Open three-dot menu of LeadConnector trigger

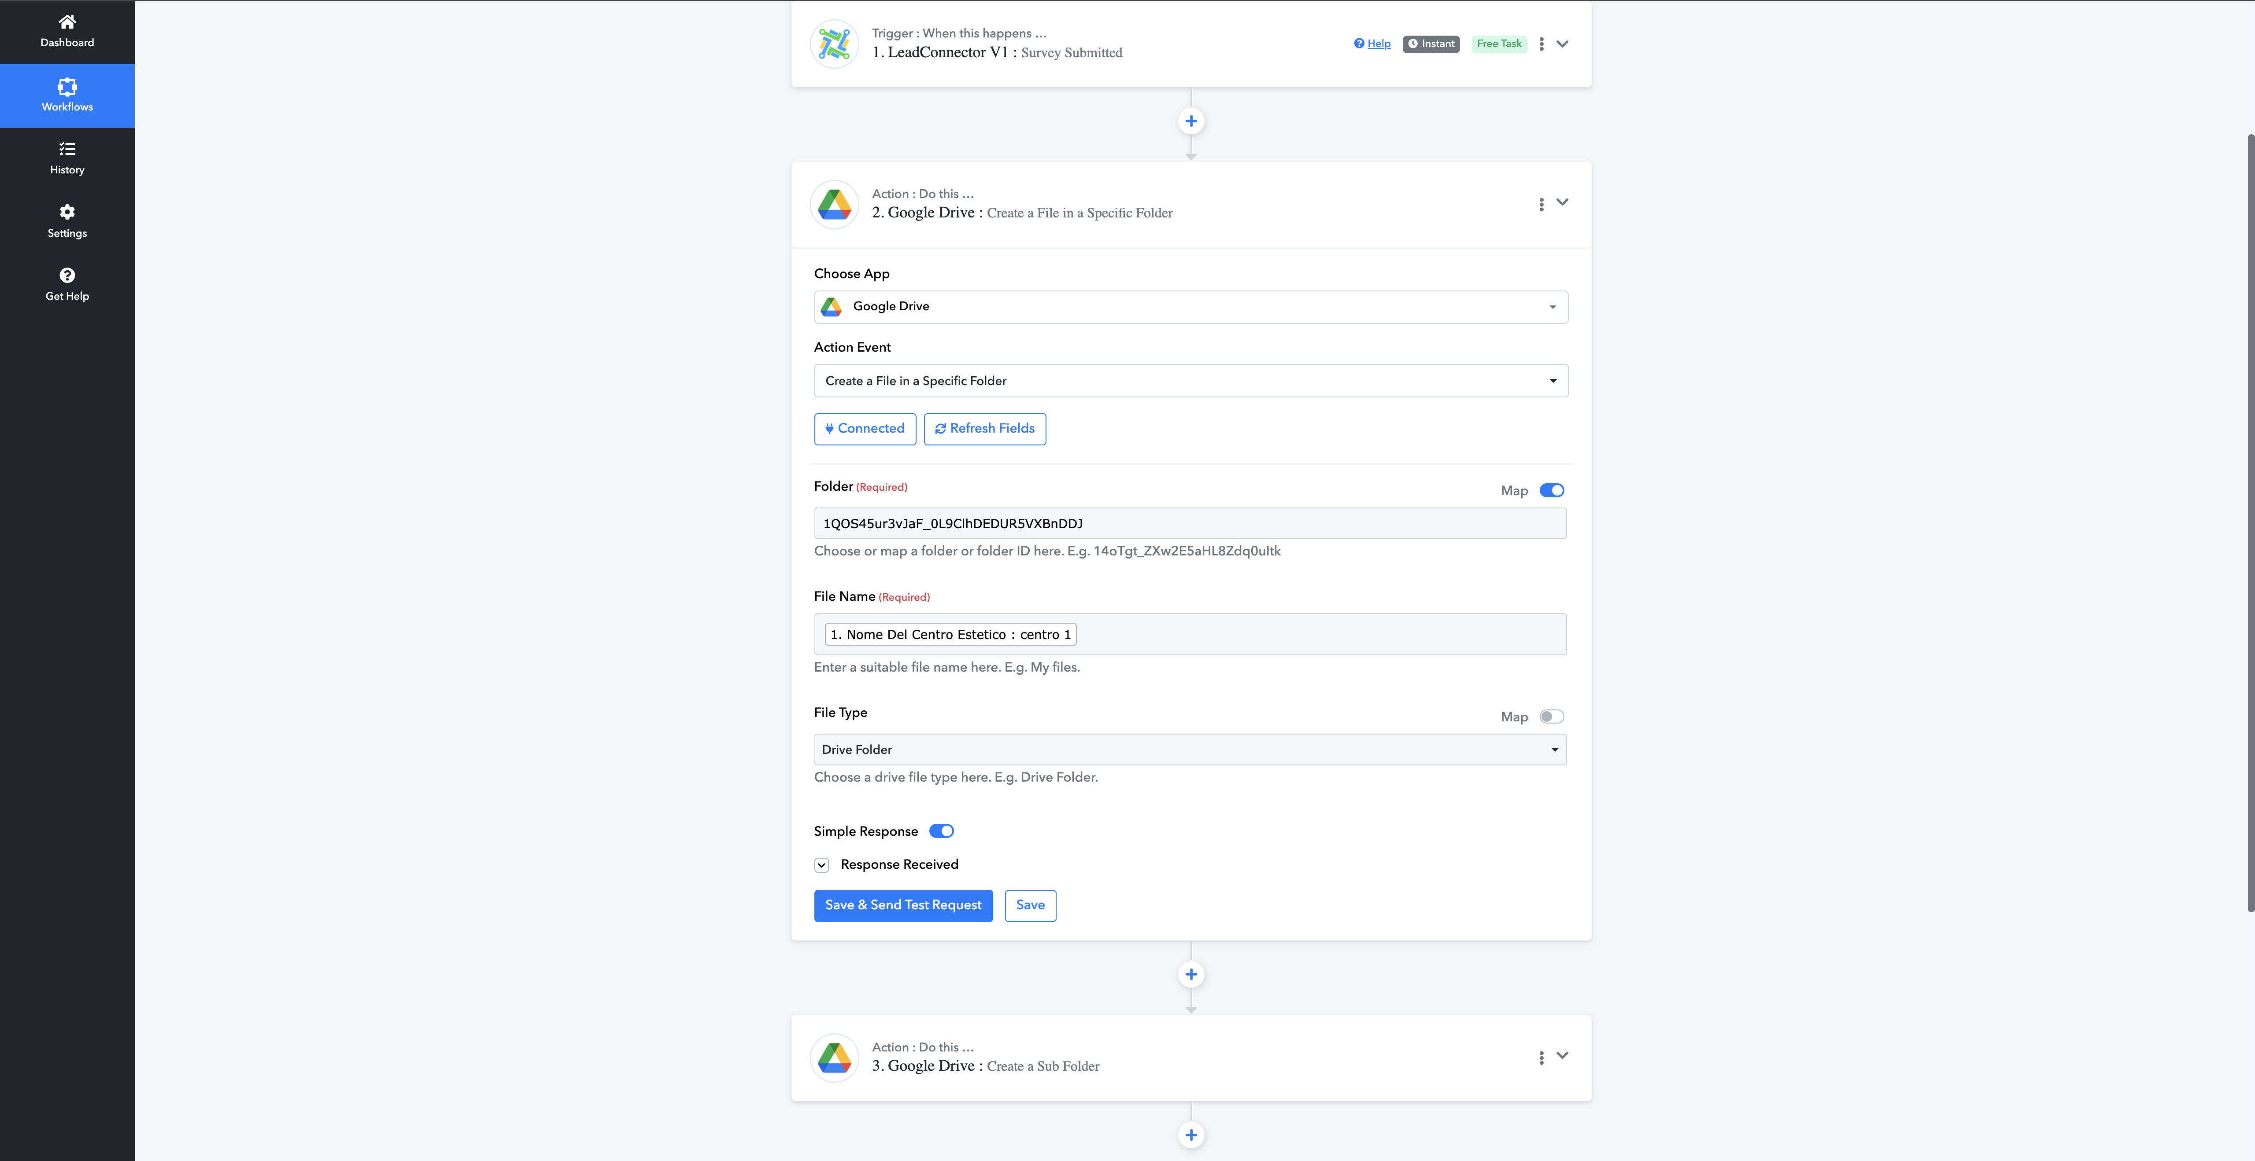[x=1541, y=44]
